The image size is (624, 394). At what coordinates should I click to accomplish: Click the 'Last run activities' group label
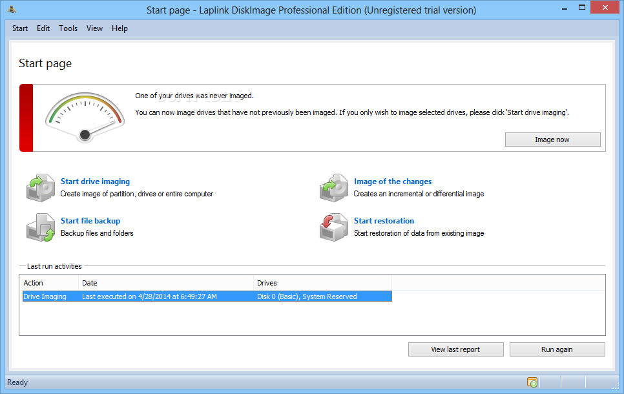tap(54, 266)
